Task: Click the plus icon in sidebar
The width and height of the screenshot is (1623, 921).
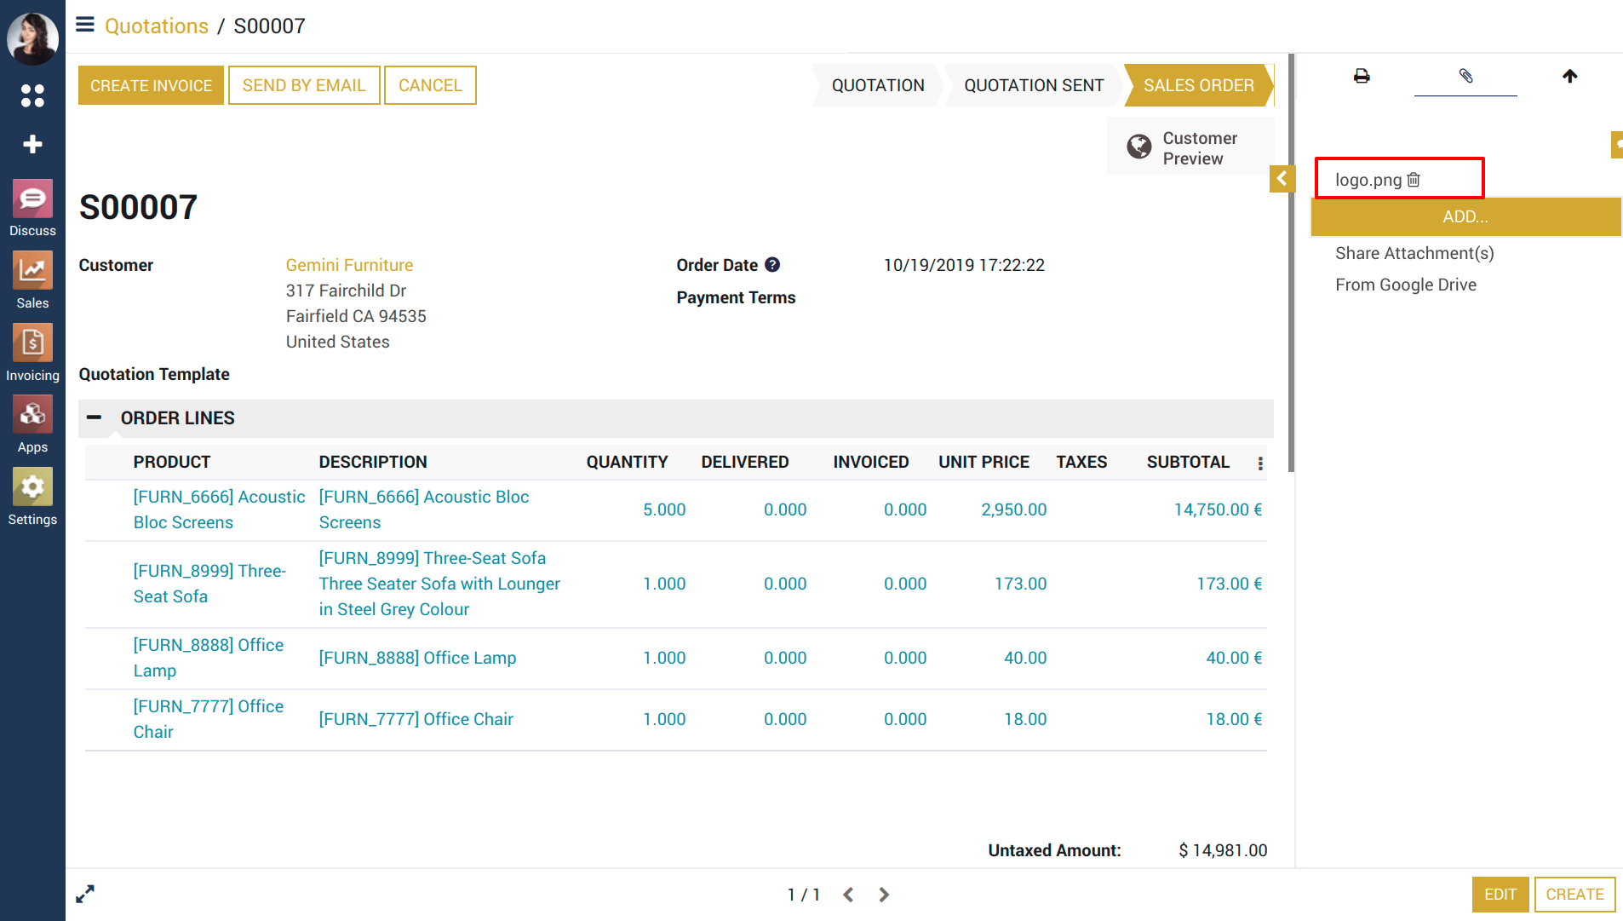Action: point(32,144)
